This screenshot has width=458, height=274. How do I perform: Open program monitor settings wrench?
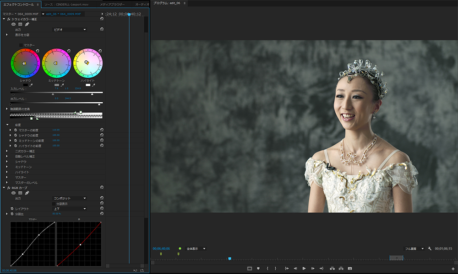pyautogui.click(x=430, y=248)
